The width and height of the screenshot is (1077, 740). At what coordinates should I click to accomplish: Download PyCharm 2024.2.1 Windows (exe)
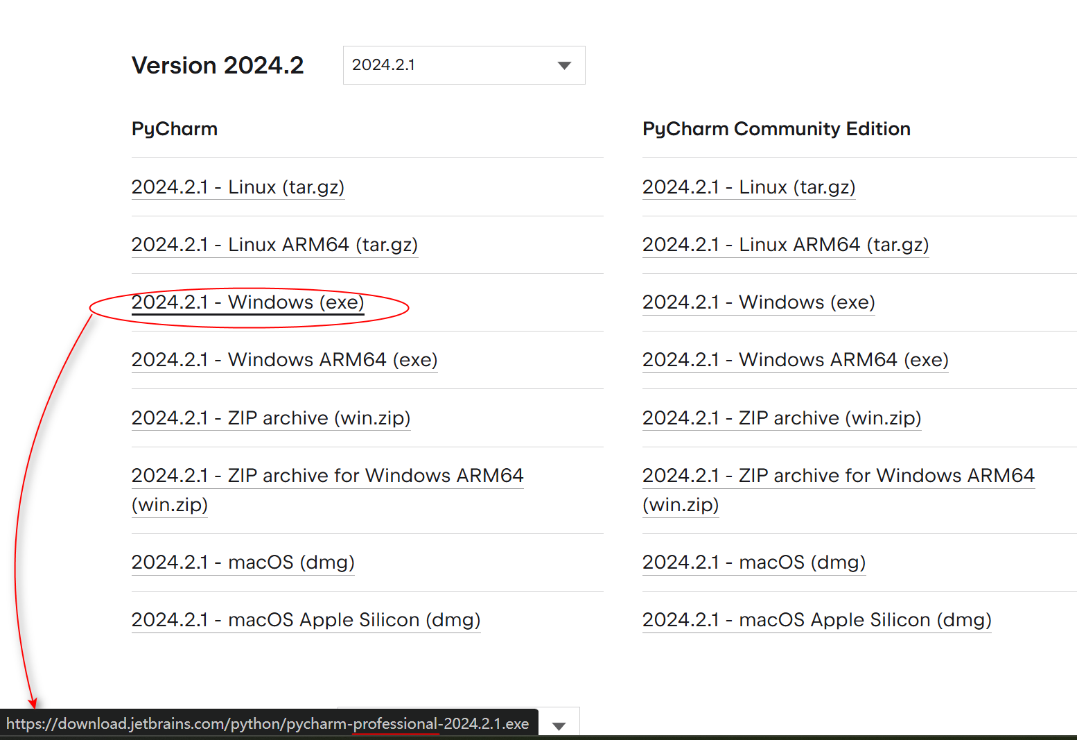(x=248, y=302)
